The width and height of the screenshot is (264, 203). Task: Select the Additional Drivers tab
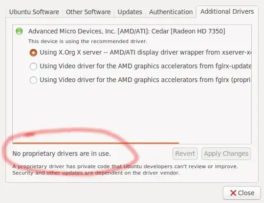[227, 12]
